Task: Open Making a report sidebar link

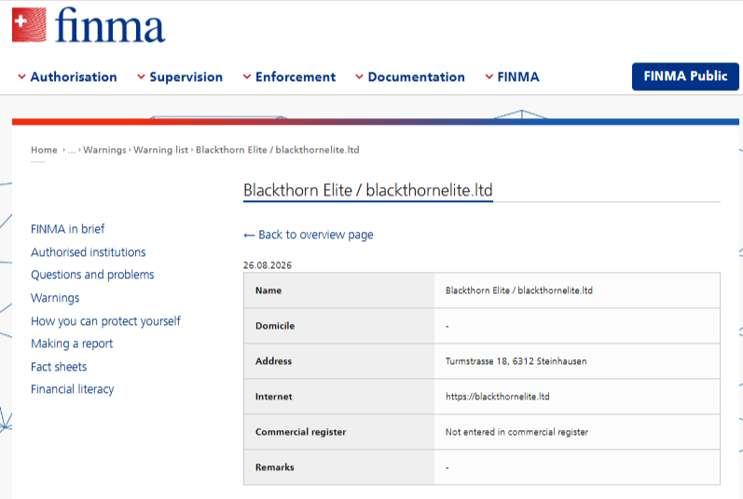Action: [72, 344]
